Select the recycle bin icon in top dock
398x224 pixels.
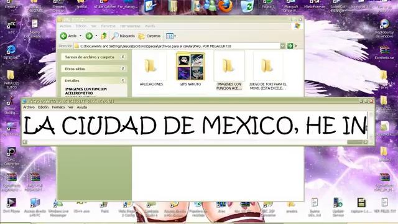click(x=247, y=6)
